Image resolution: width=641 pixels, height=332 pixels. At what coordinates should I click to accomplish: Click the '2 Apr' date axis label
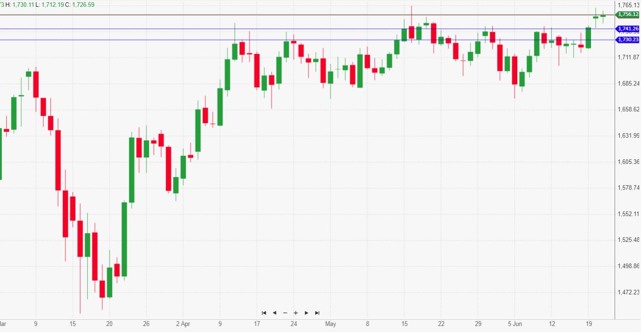tap(182, 324)
